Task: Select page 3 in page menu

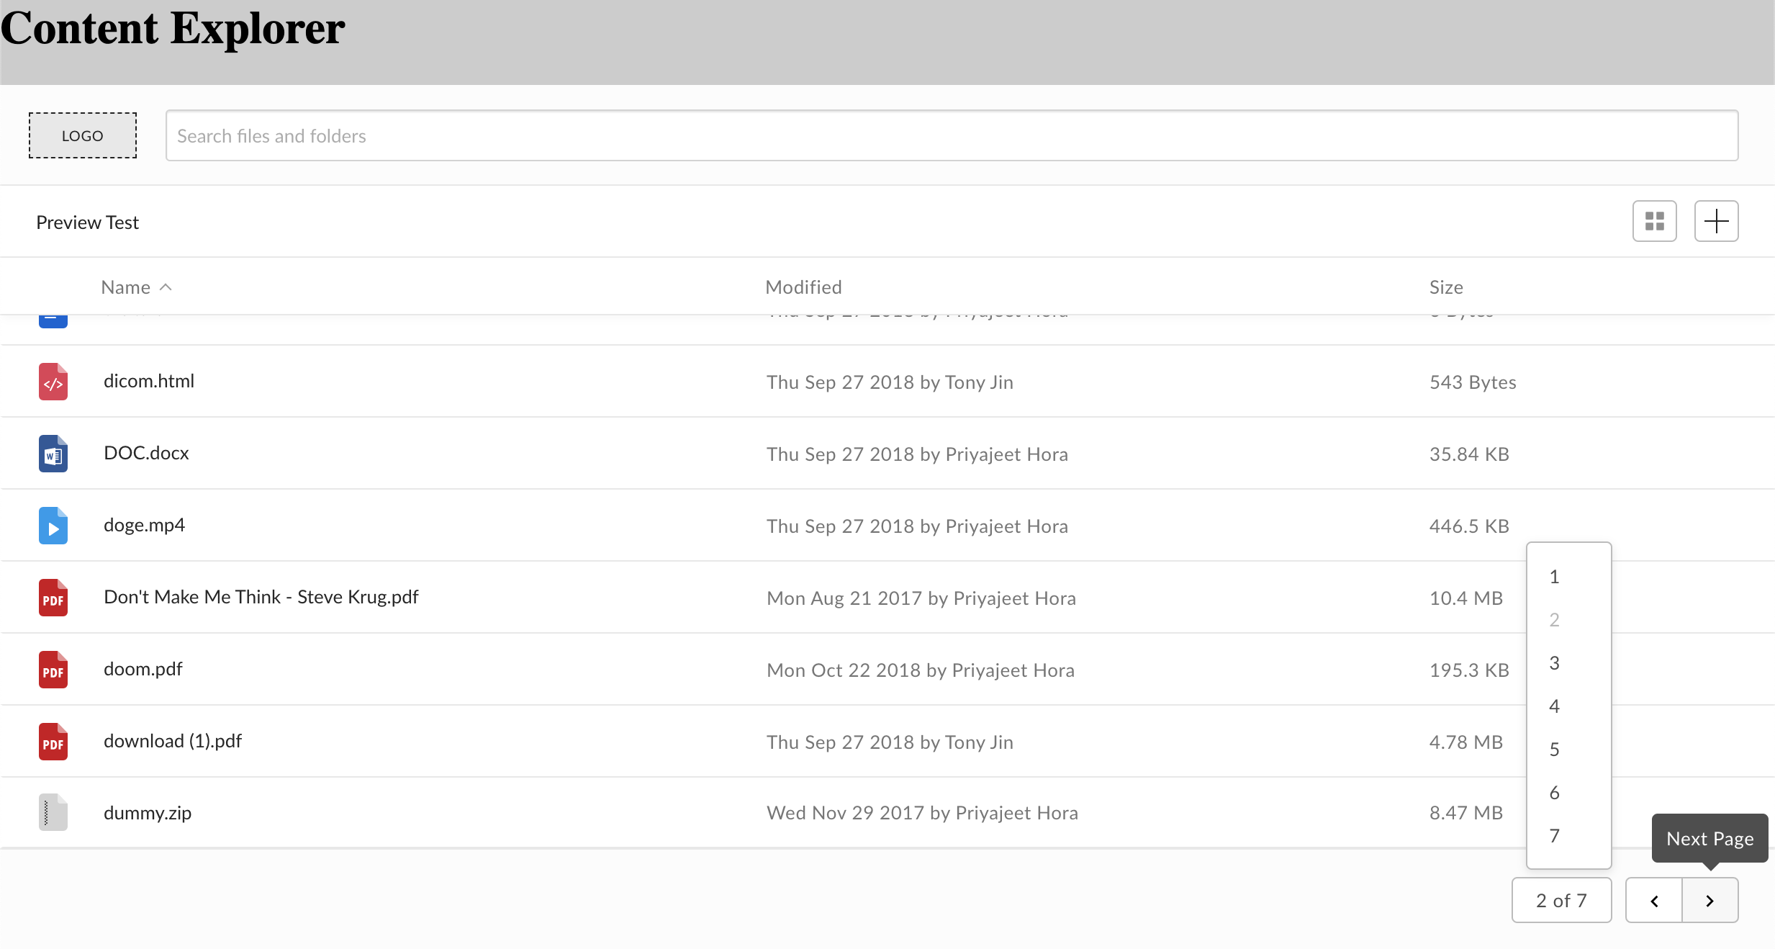Action: pyautogui.click(x=1568, y=663)
